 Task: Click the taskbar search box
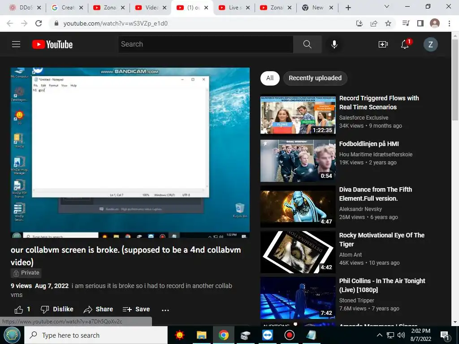coord(96,335)
